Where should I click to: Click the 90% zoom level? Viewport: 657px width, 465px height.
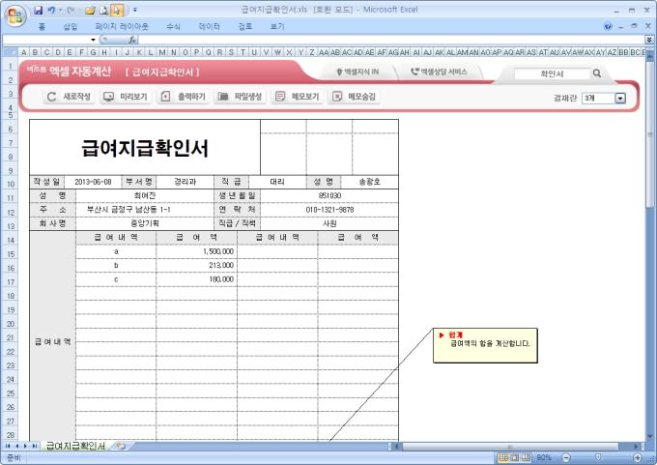pos(543,457)
